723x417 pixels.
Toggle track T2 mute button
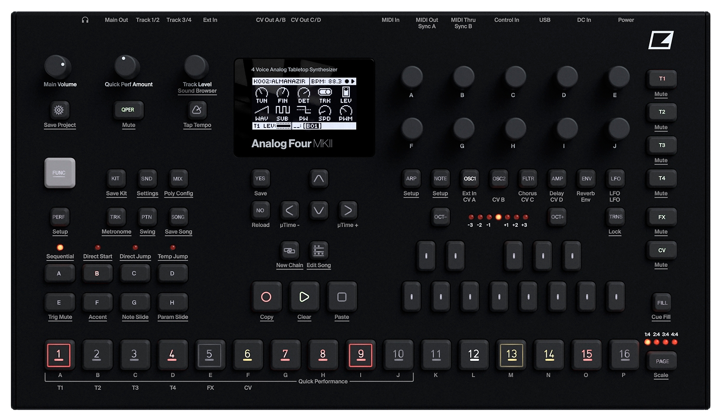point(662,112)
